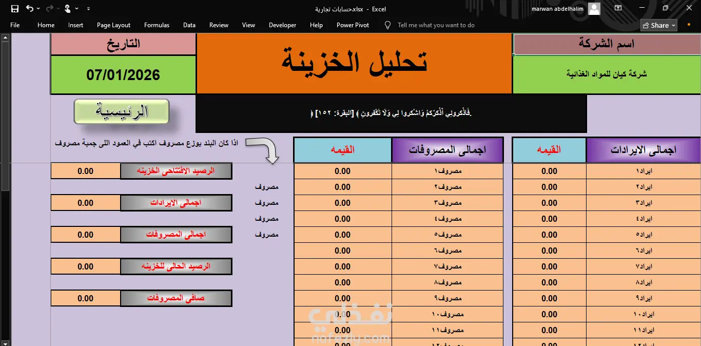This screenshot has height=346, width=701.
Task: Open the Help tab
Action: [x=316, y=25]
